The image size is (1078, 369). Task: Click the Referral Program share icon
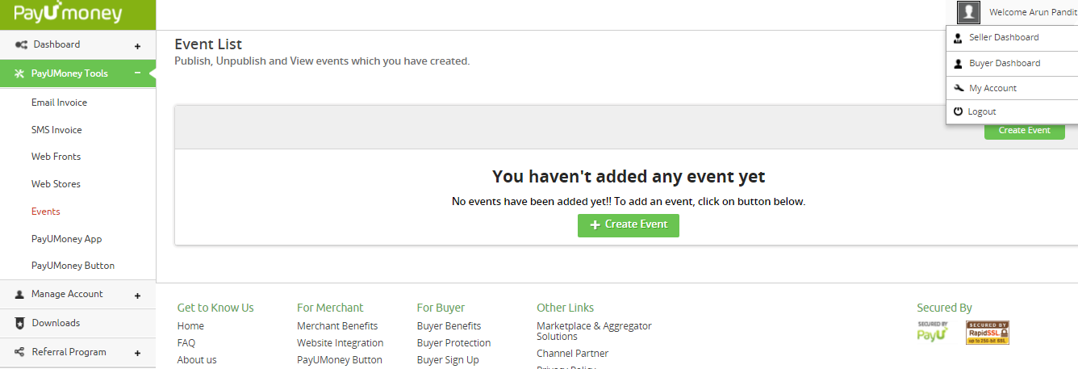point(20,352)
